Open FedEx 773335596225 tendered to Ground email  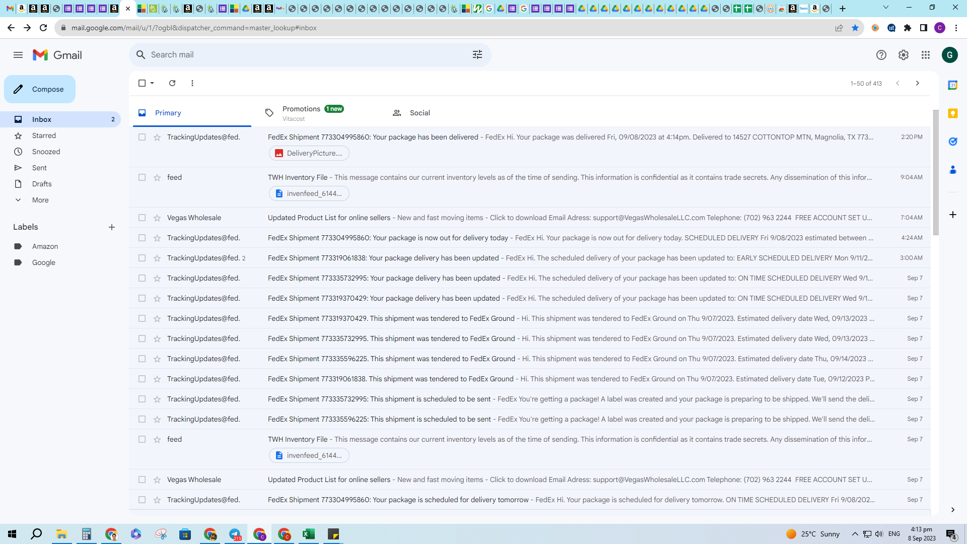click(530, 359)
